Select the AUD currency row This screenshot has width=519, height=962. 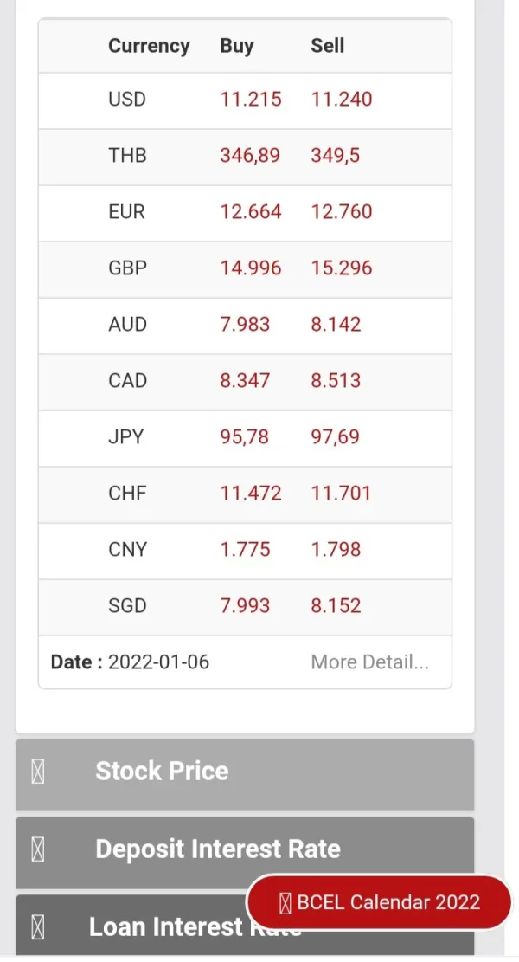pos(127,325)
